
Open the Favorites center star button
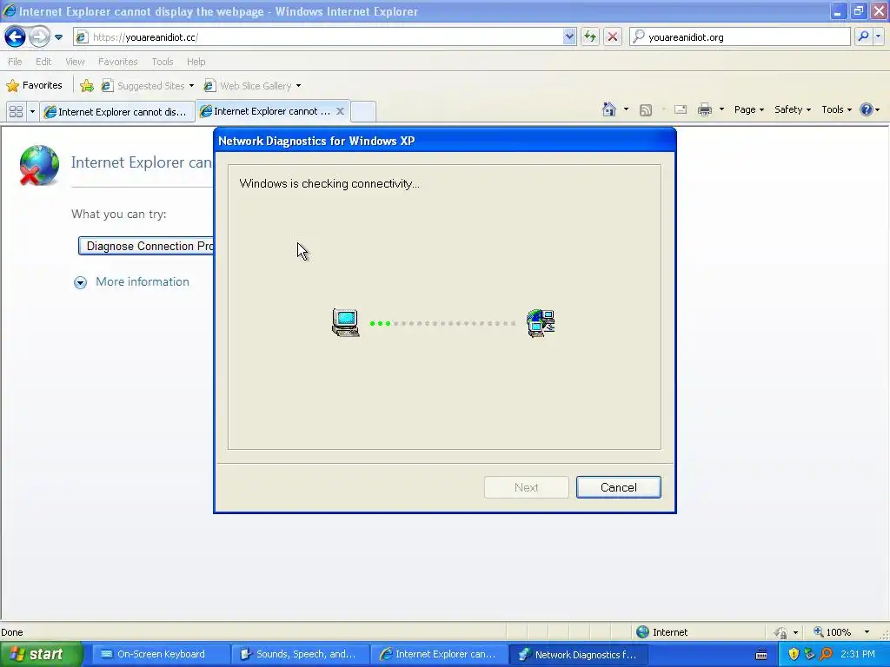point(34,86)
